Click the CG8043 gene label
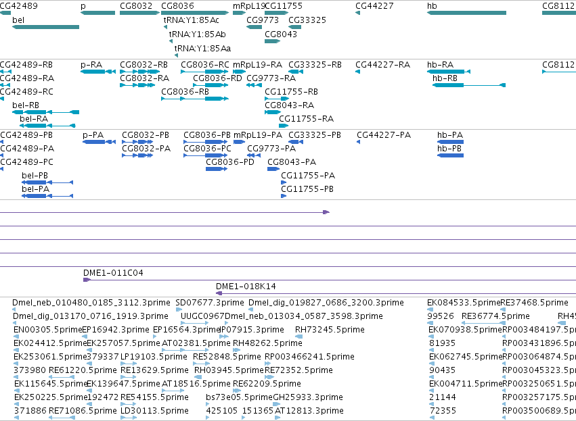This screenshot has height=421, width=576. point(281,34)
